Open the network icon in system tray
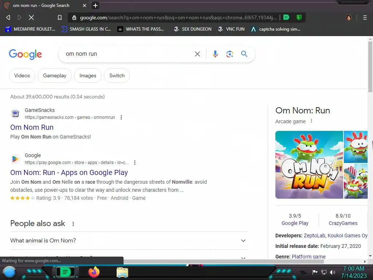The height and width of the screenshot is (280, 373). (x=324, y=272)
